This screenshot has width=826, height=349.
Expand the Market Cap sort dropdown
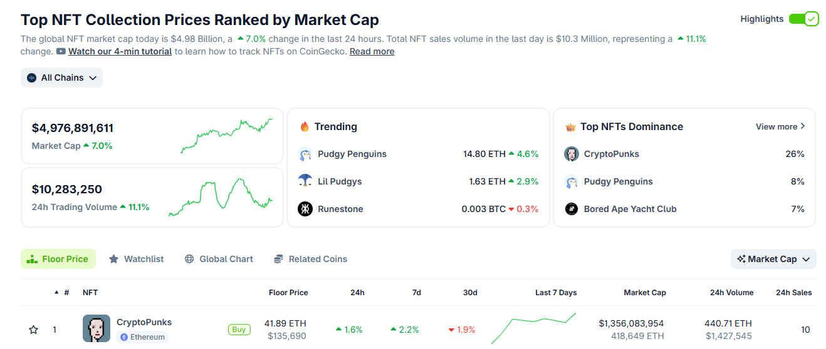pos(773,259)
